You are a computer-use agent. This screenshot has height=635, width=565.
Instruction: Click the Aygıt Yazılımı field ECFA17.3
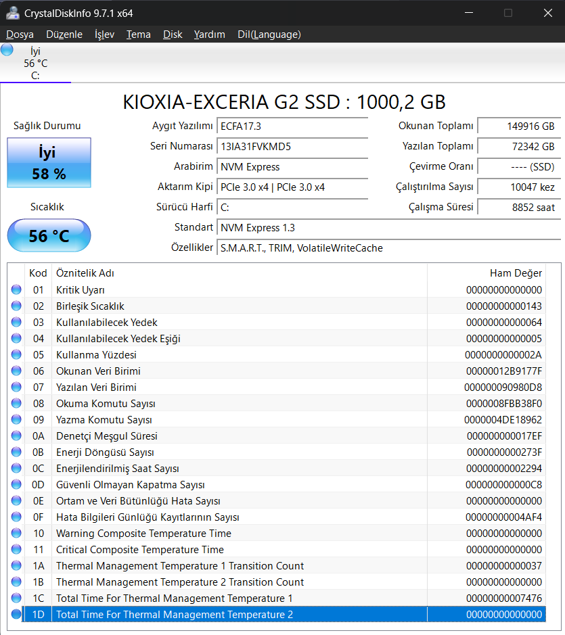click(x=292, y=126)
